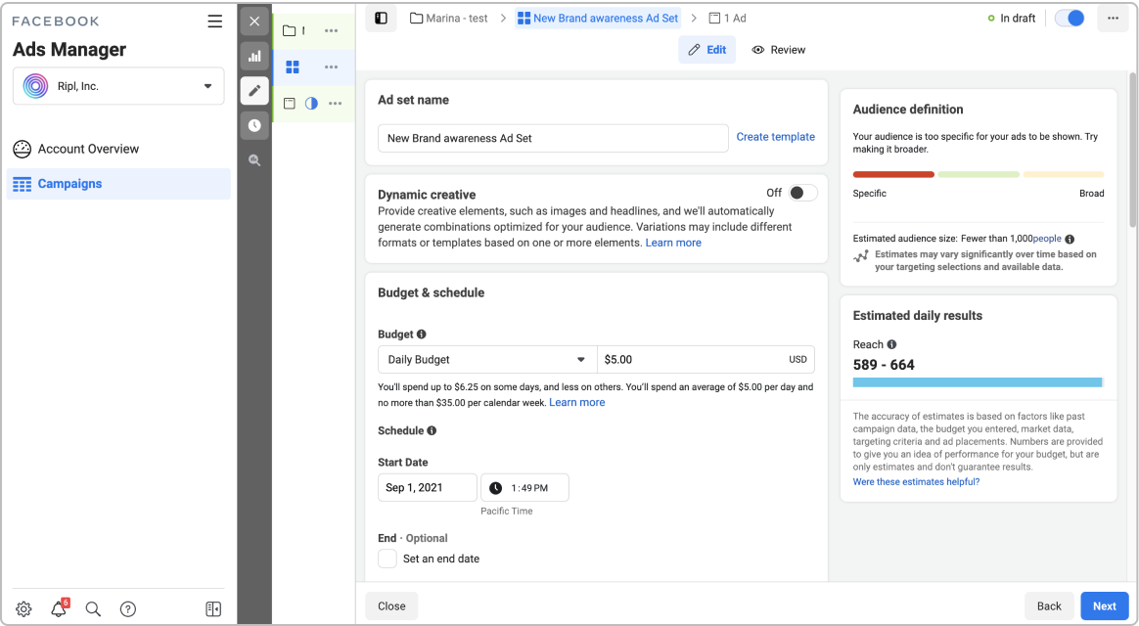The image size is (1139, 626).
Task: Expand the Daily Budget dropdown
Action: [x=487, y=360]
